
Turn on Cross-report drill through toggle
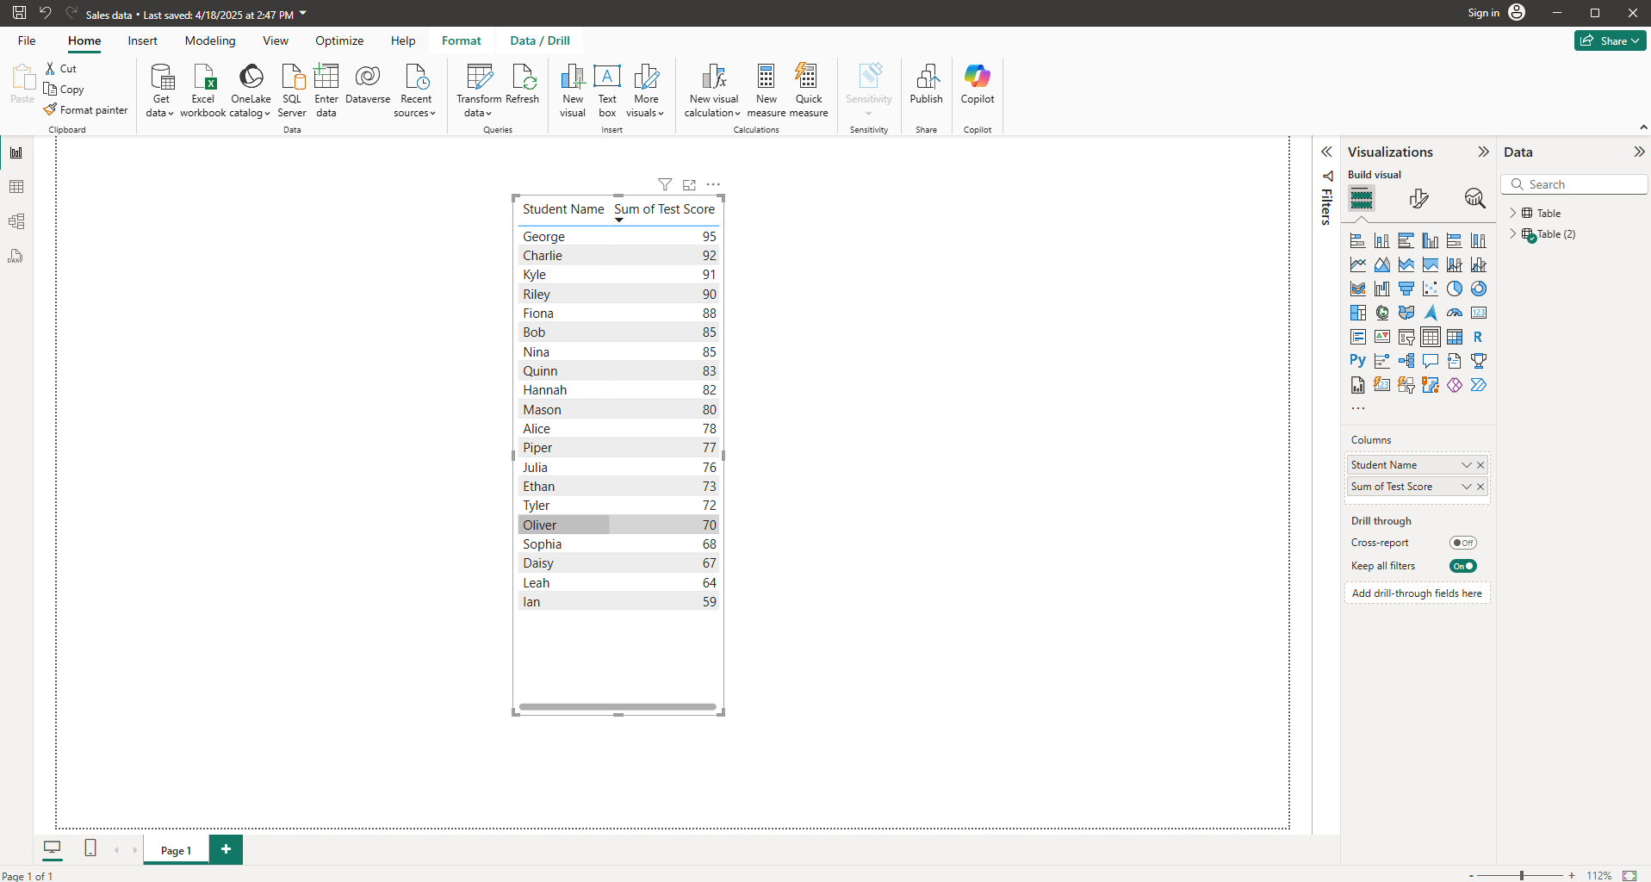(1462, 543)
